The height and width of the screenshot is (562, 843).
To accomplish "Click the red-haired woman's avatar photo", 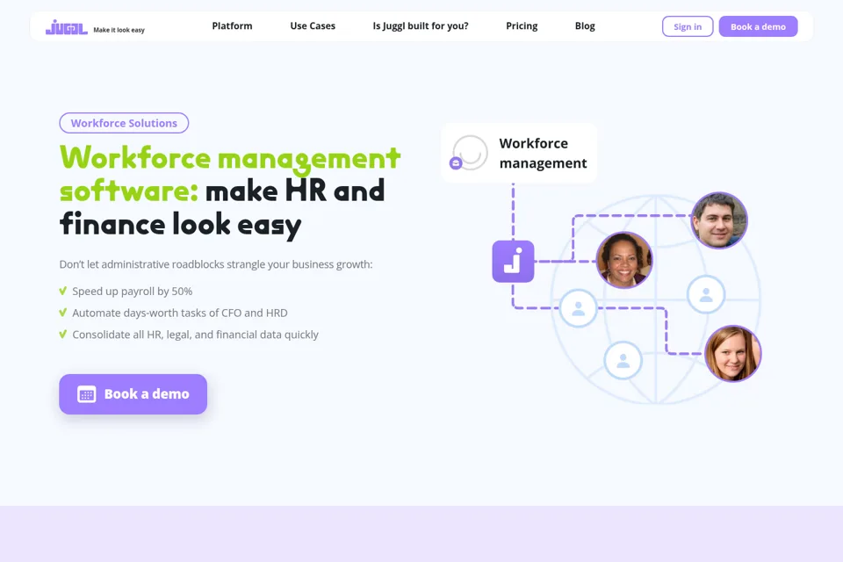I will pyautogui.click(x=732, y=354).
